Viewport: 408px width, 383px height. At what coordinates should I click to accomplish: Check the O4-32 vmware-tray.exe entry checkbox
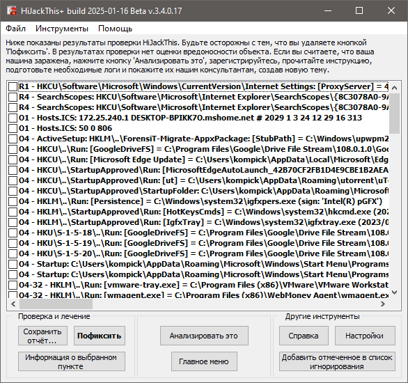(x=13, y=285)
